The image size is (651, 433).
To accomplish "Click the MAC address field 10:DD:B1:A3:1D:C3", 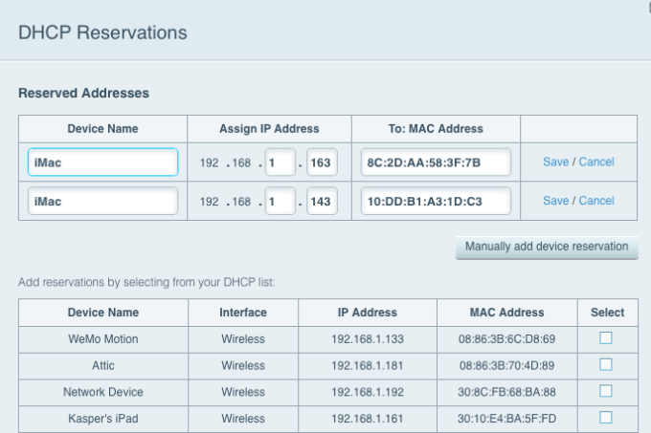I will point(436,201).
